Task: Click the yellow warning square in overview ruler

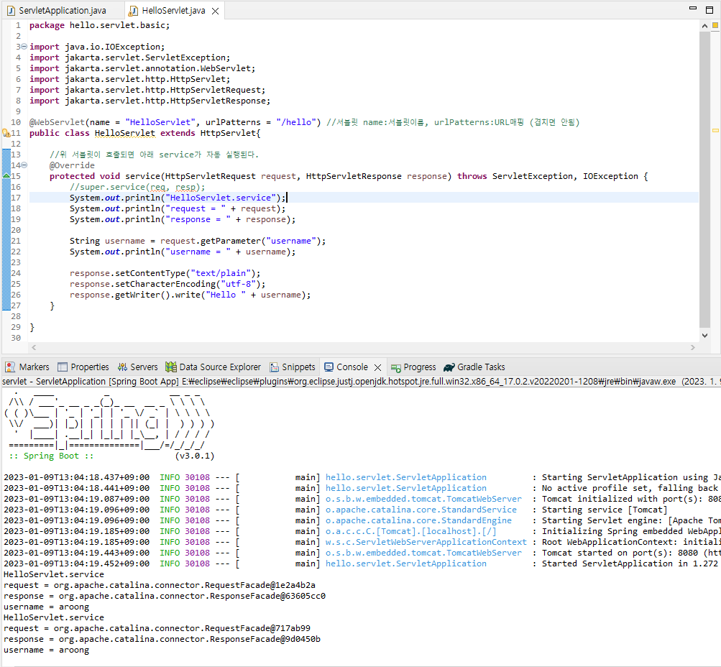Action: tap(715, 25)
